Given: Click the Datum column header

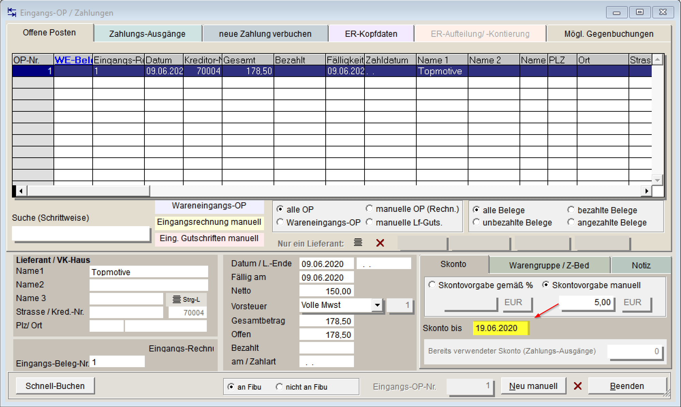Looking at the screenshot, I should pyautogui.click(x=164, y=60).
